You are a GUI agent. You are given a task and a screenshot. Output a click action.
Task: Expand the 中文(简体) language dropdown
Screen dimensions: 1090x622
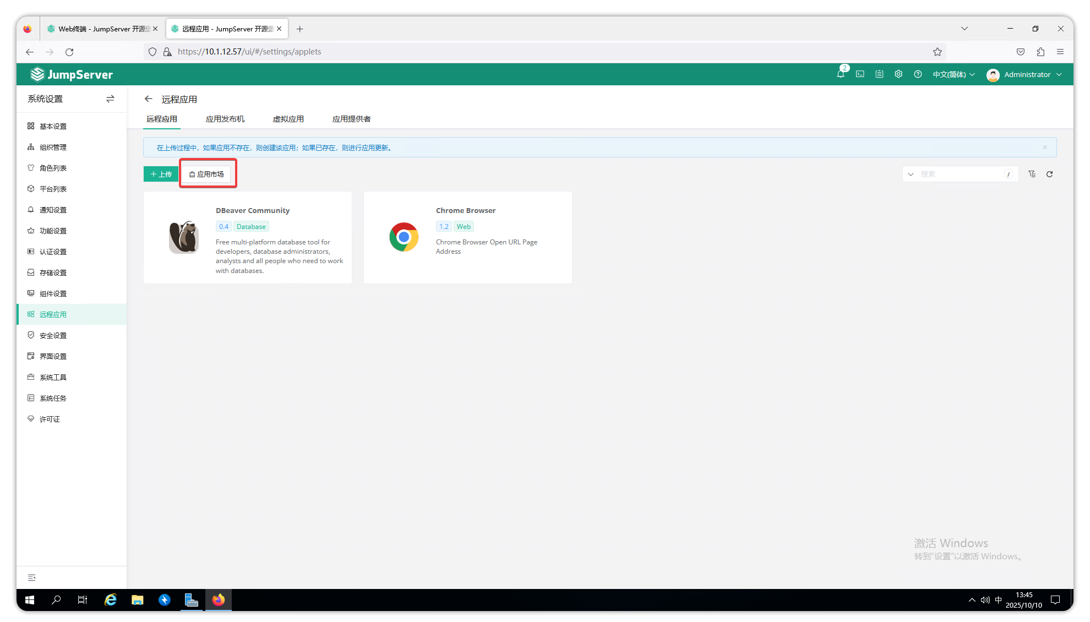click(953, 74)
